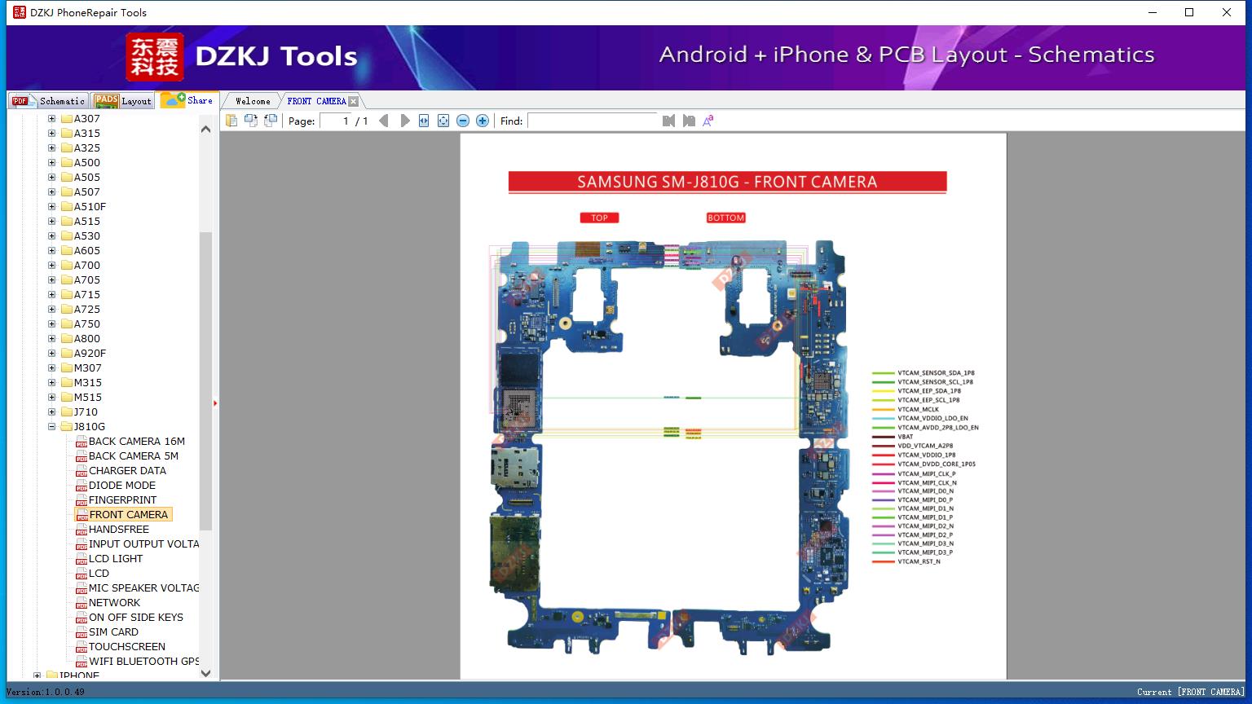Collapse the J810G folder
This screenshot has width=1252, height=704.
51,427
